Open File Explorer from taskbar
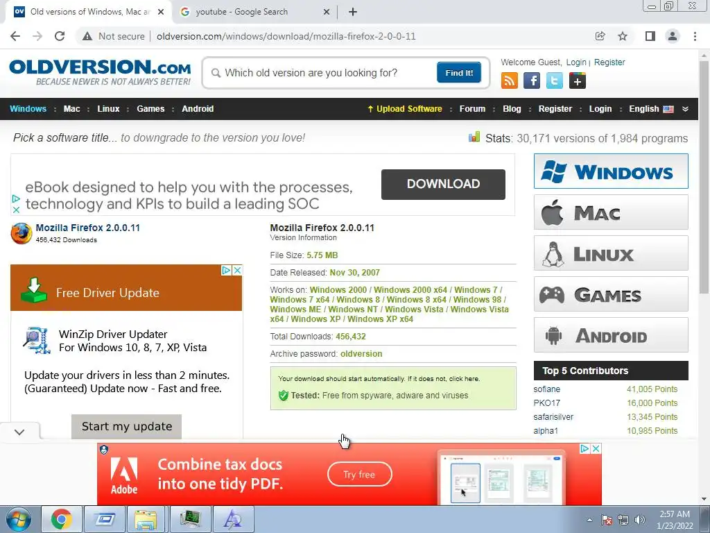The width and height of the screenshot is (710, 533). (146, 519)
